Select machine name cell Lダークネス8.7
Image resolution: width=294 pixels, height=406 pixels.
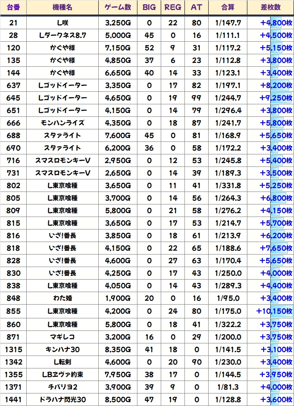coord(62,35)
